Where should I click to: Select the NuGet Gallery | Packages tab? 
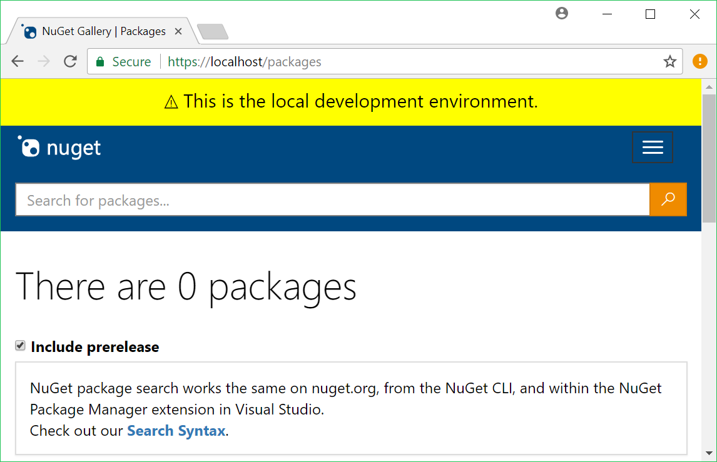(x=103, y=31)
